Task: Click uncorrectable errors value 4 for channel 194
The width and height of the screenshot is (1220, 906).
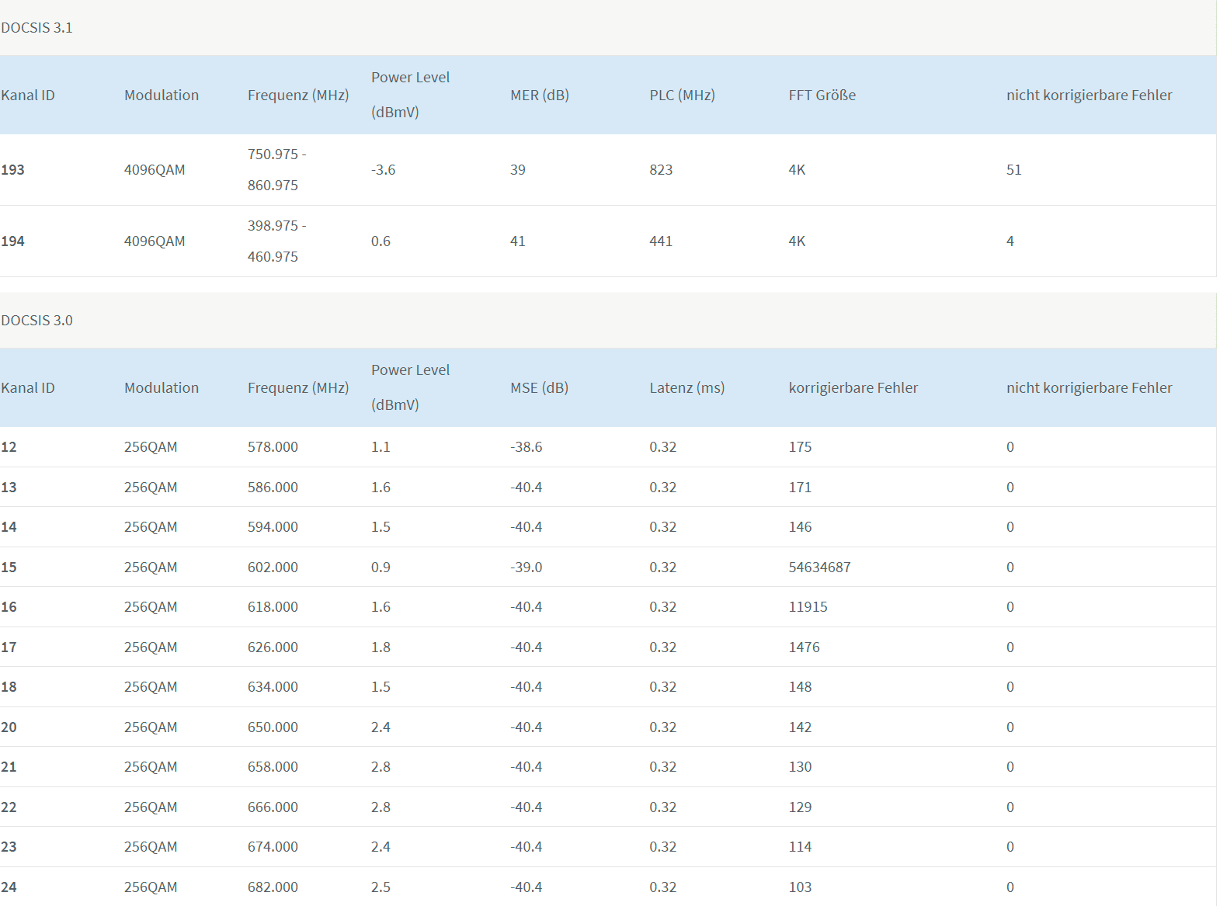Action: tap(1010, 241)
